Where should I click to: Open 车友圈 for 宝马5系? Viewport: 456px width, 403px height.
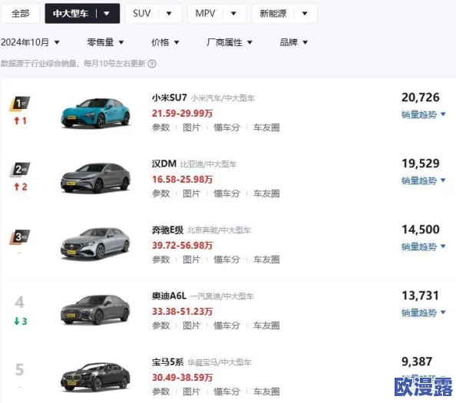[x=266, y=391]
